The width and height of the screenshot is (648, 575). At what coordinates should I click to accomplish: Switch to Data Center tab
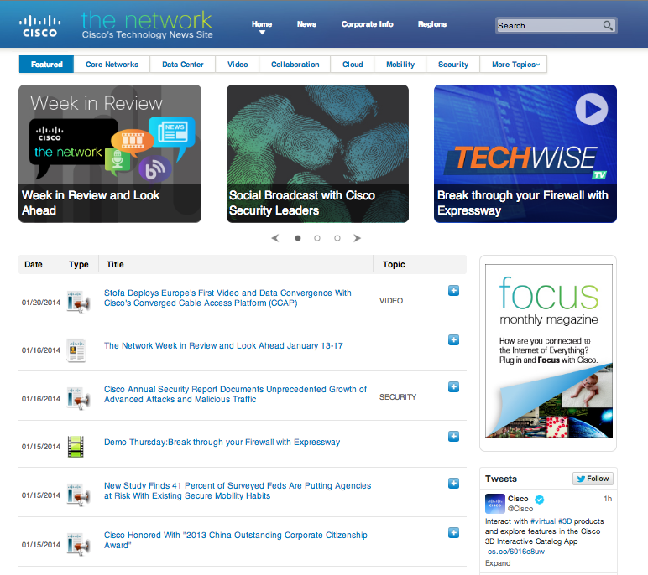(183, 65)
